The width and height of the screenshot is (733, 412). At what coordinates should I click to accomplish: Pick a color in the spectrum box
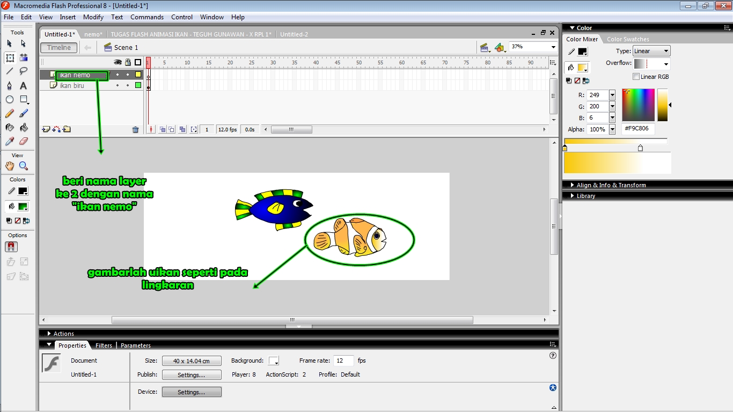click(x=639, y=105)
